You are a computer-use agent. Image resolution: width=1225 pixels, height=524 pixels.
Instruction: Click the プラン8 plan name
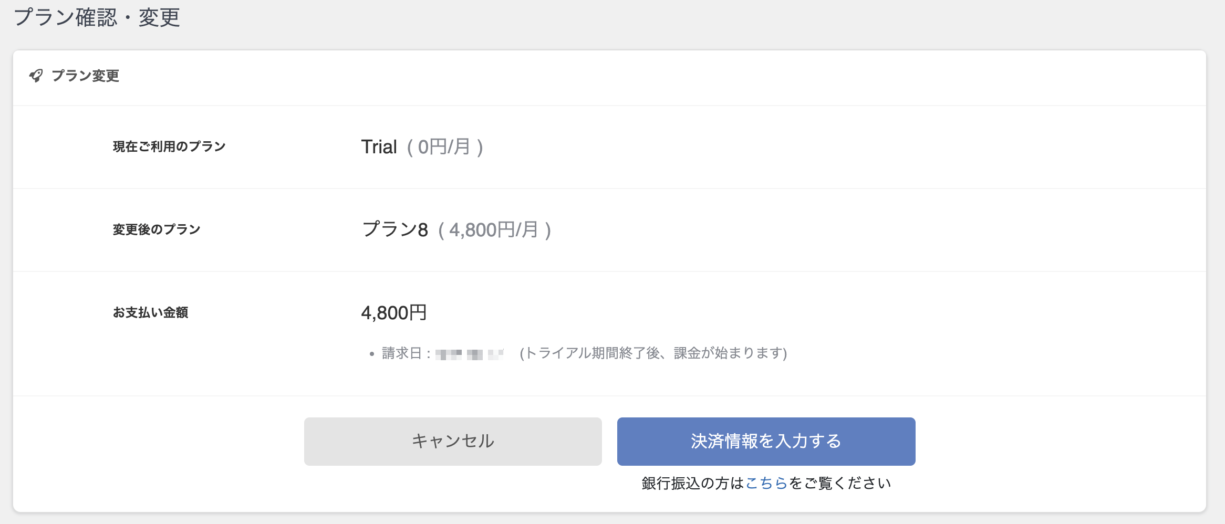click(x=395, y=229)
